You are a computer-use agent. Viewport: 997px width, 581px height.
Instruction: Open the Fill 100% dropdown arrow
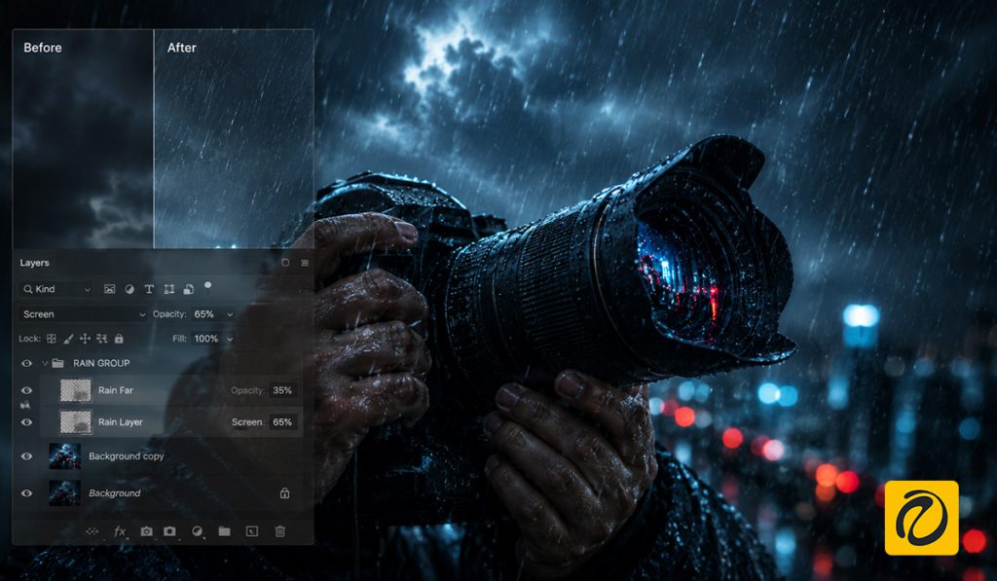click(230, 339)
